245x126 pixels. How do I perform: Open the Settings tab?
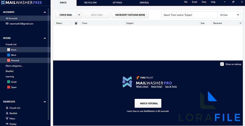(117, 3)
